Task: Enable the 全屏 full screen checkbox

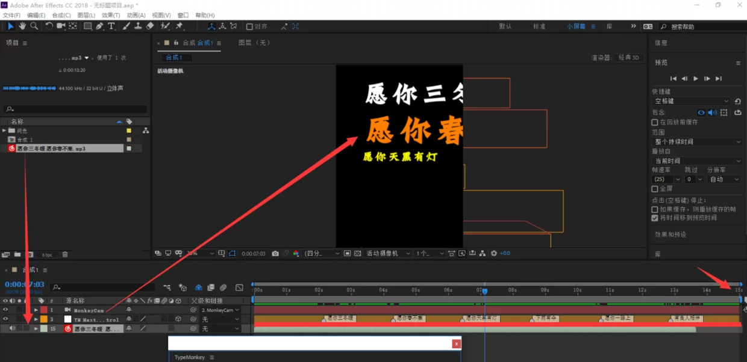Action: pyautogui.click(x=655, y=189)
